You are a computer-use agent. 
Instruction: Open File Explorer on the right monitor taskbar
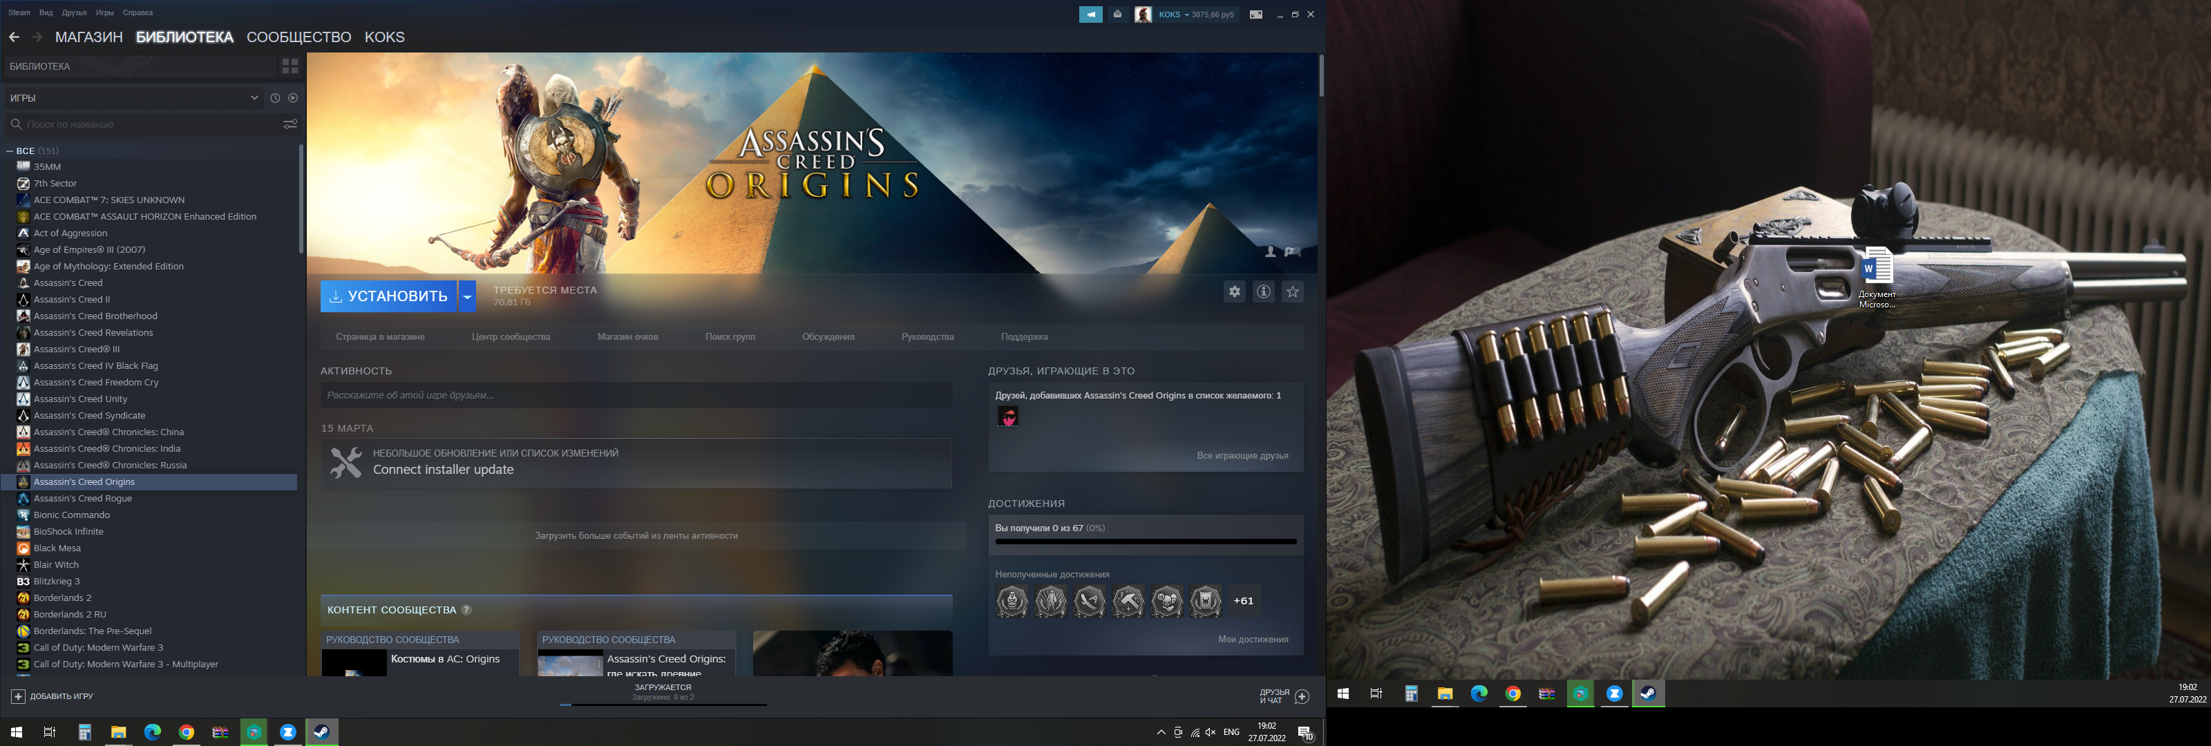[x=1445, y=694]
